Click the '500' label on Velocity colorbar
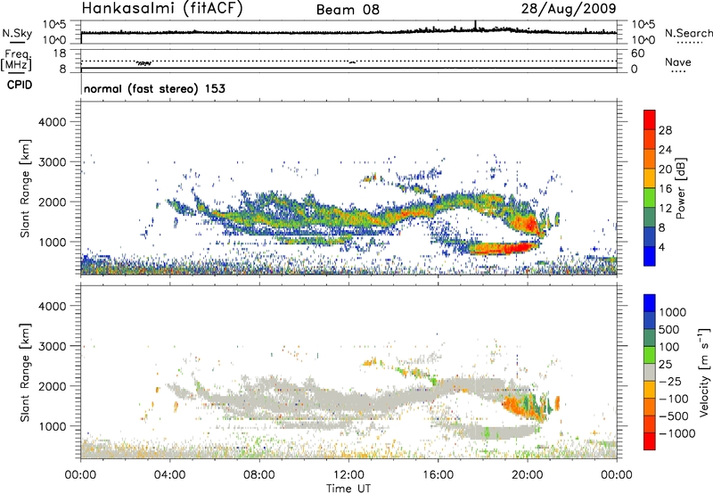This screenshot has width=713, height=494. point(669,329)
